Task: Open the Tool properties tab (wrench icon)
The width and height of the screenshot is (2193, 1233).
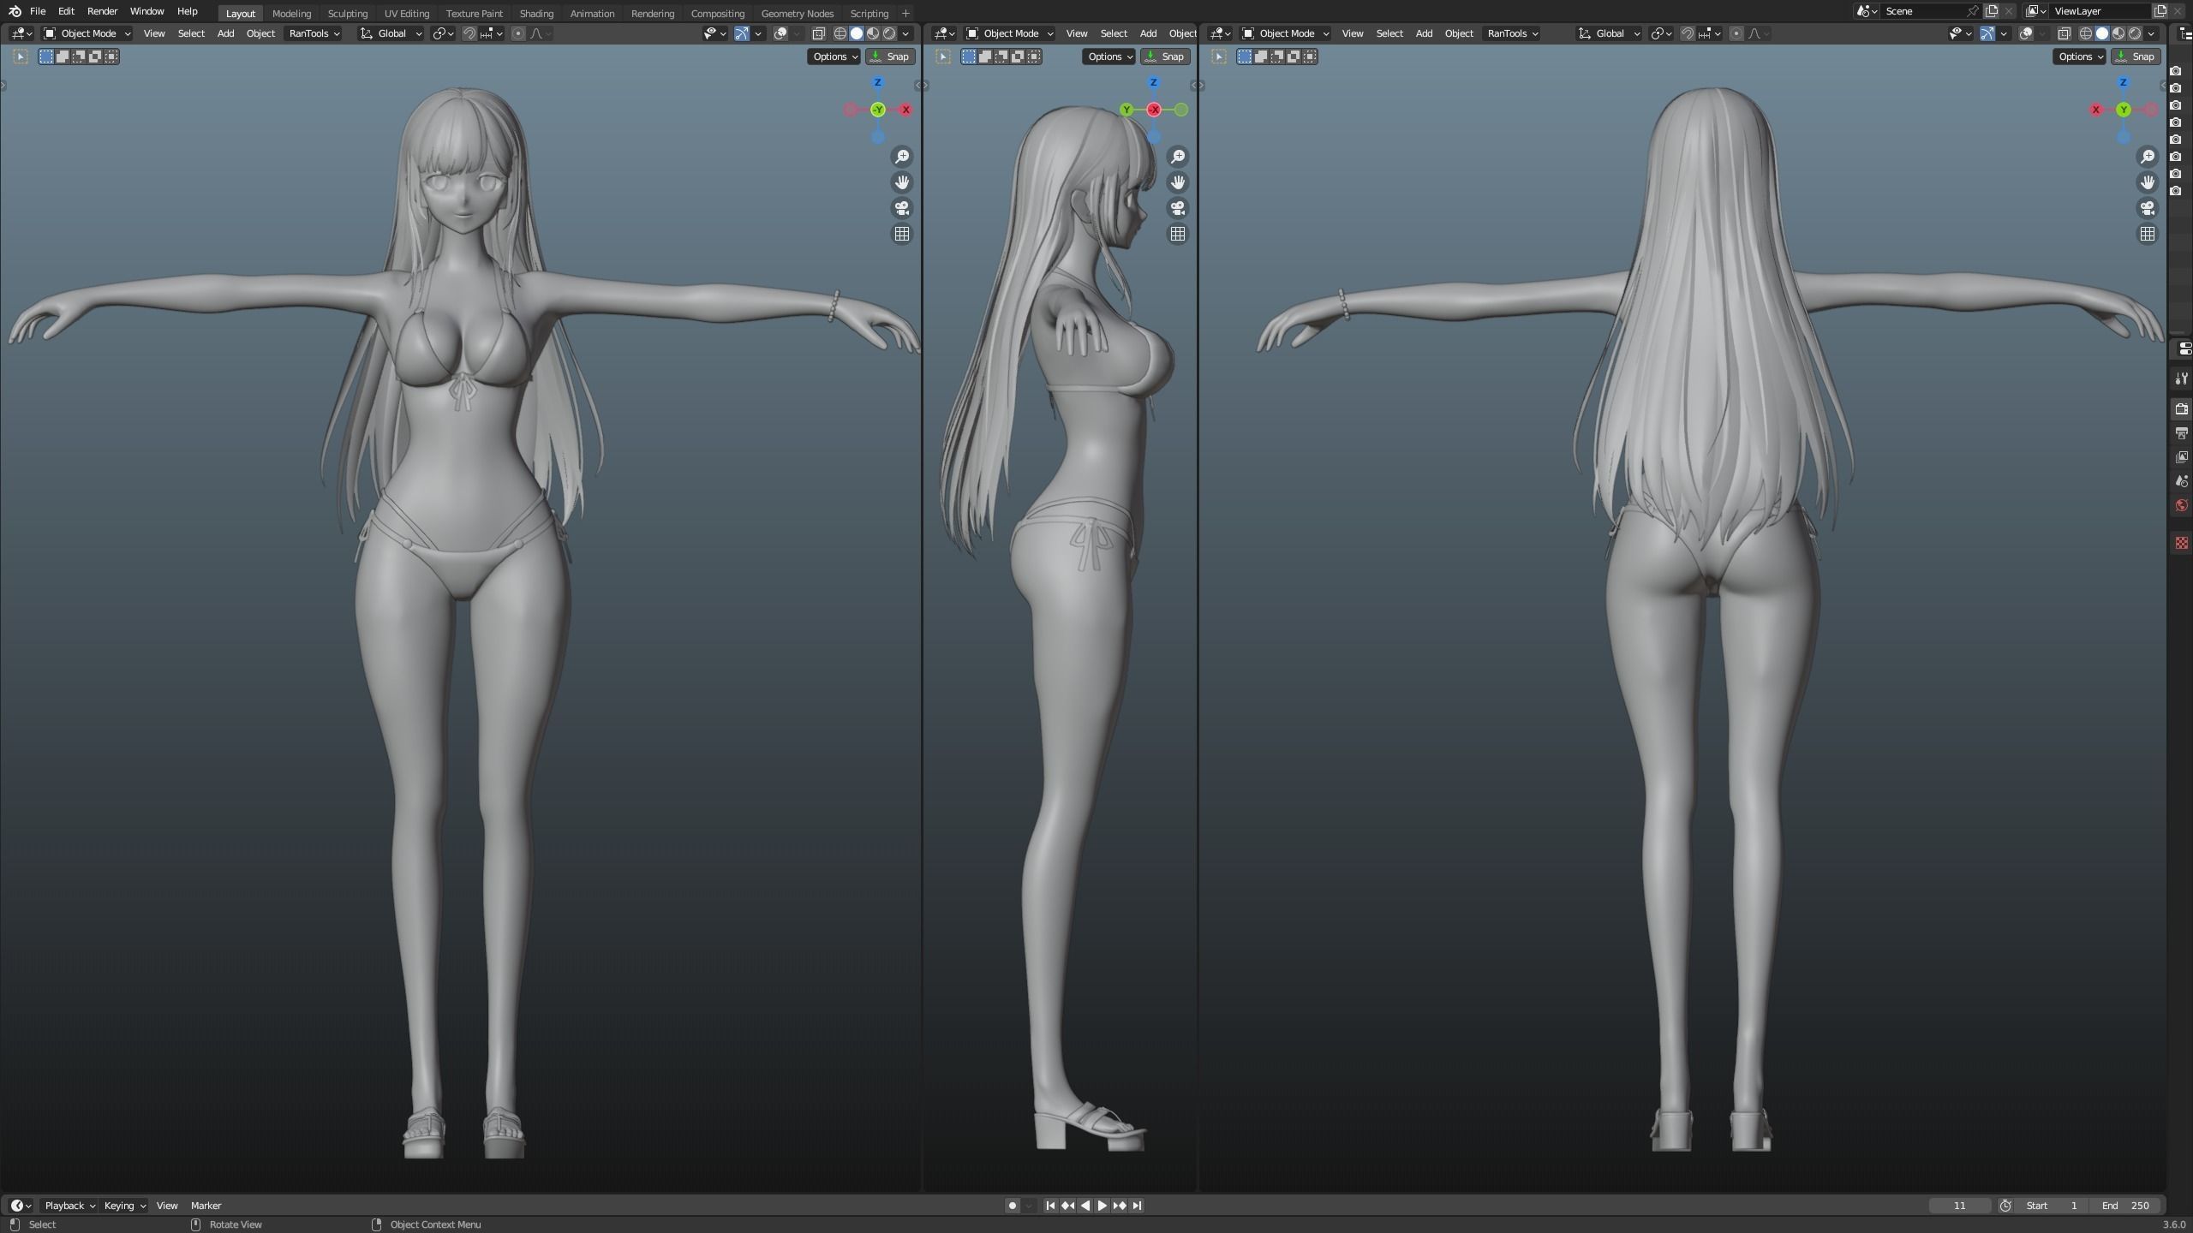Action: point(2182,378)
